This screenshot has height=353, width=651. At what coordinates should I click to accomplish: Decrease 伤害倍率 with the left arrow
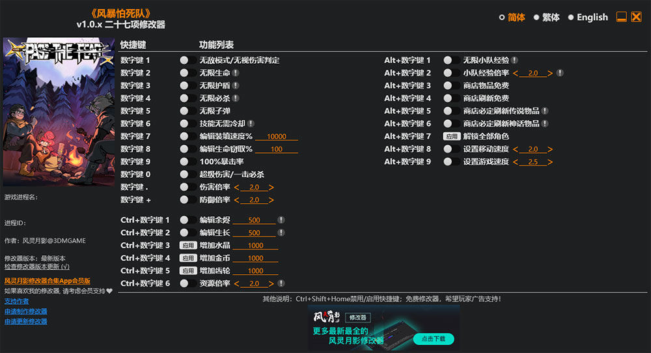(237, 188)
